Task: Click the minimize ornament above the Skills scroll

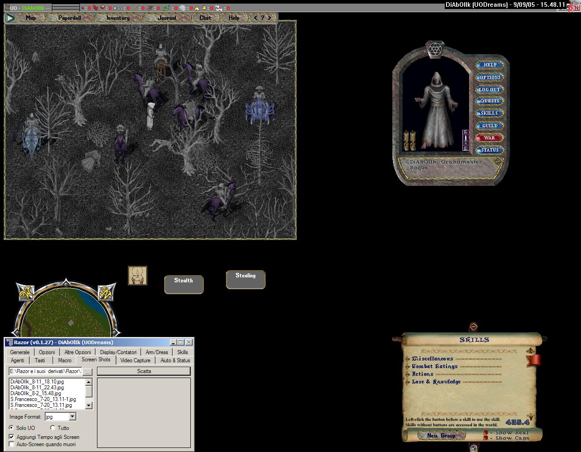Action: [474, 327]
